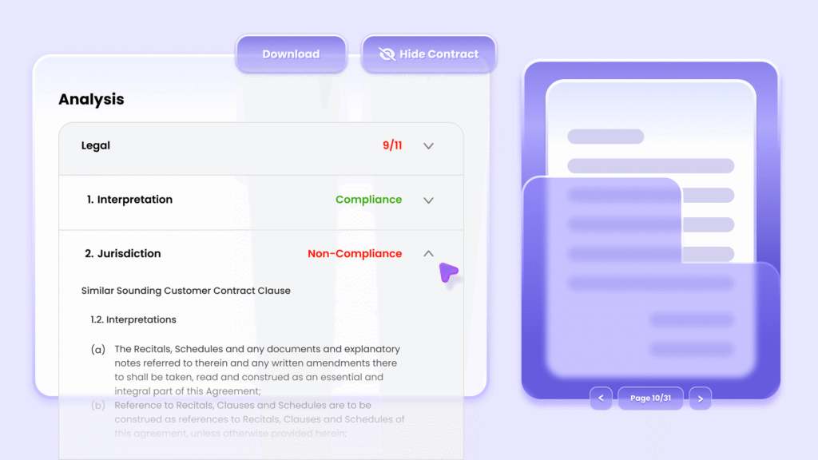Click the red 9/11 Legal score
Viewport: 818px width, 460px height.
392,146
